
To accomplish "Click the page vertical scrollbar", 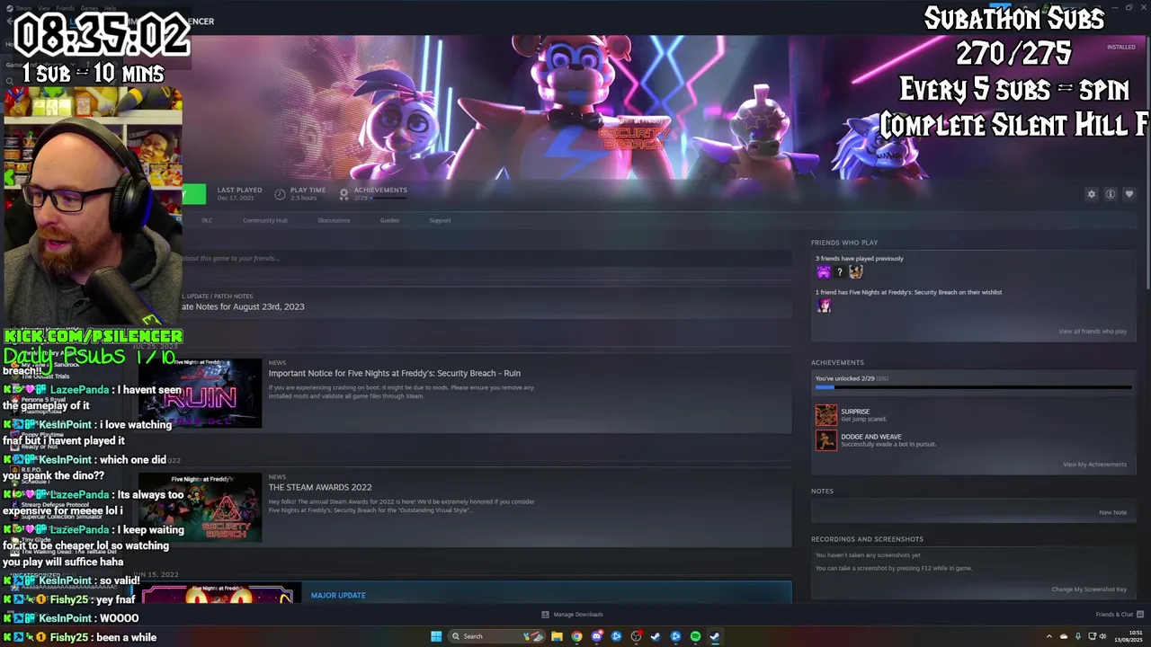I will click(x=1148, y=162).
